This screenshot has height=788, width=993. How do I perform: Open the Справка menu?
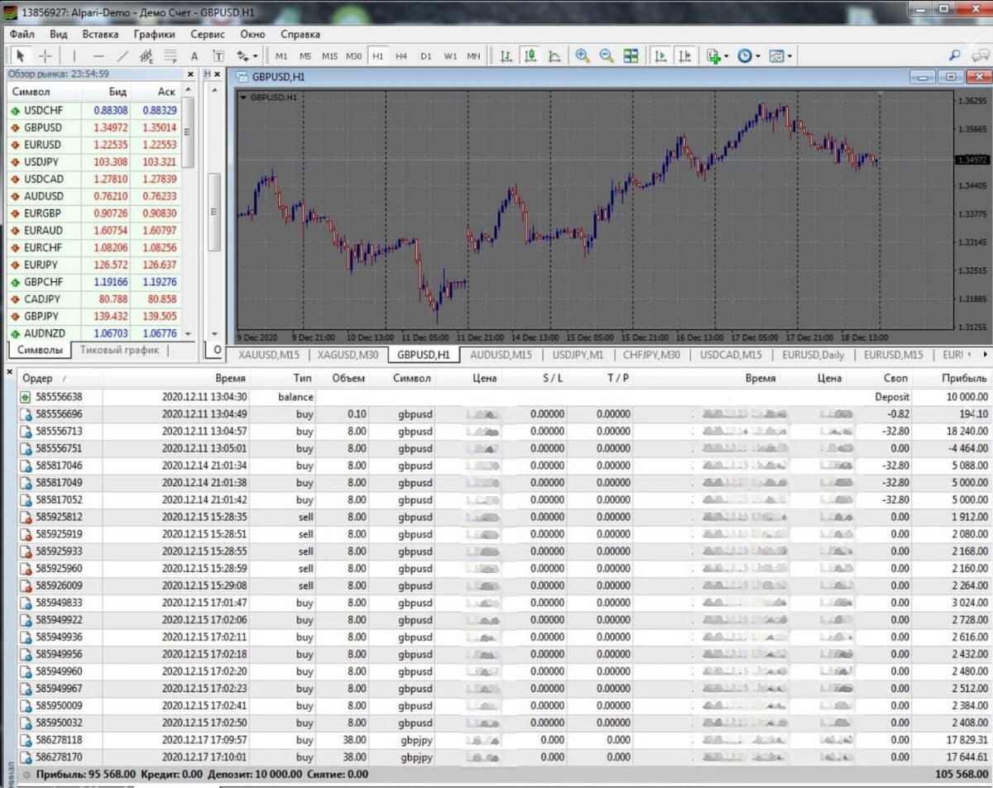click(x=300, y=35)
